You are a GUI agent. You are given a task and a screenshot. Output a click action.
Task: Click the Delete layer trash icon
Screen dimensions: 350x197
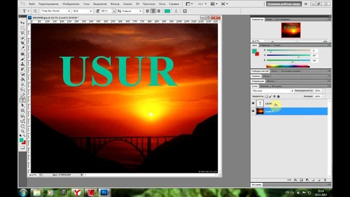point(325,180)
